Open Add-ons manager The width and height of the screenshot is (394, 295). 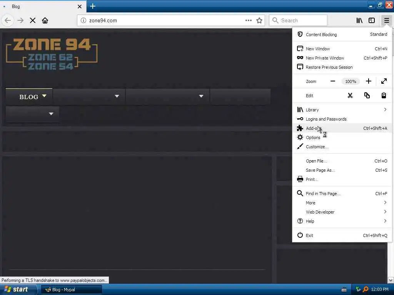[342, 128]
